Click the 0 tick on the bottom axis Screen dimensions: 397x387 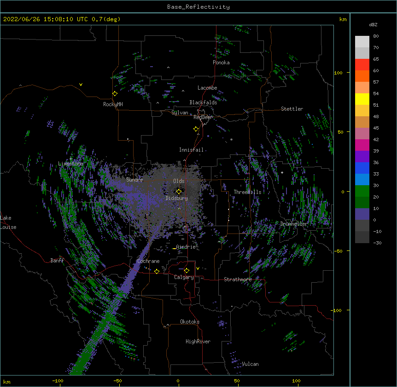pyautogui.click(x=178, y=381)
